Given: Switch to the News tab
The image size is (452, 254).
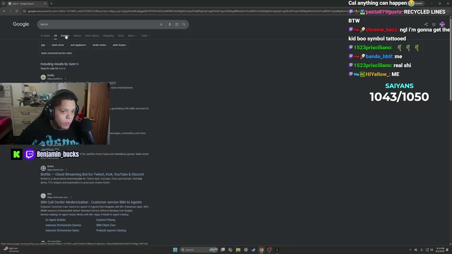Looking at the screenshot, I should coord(121,36).
